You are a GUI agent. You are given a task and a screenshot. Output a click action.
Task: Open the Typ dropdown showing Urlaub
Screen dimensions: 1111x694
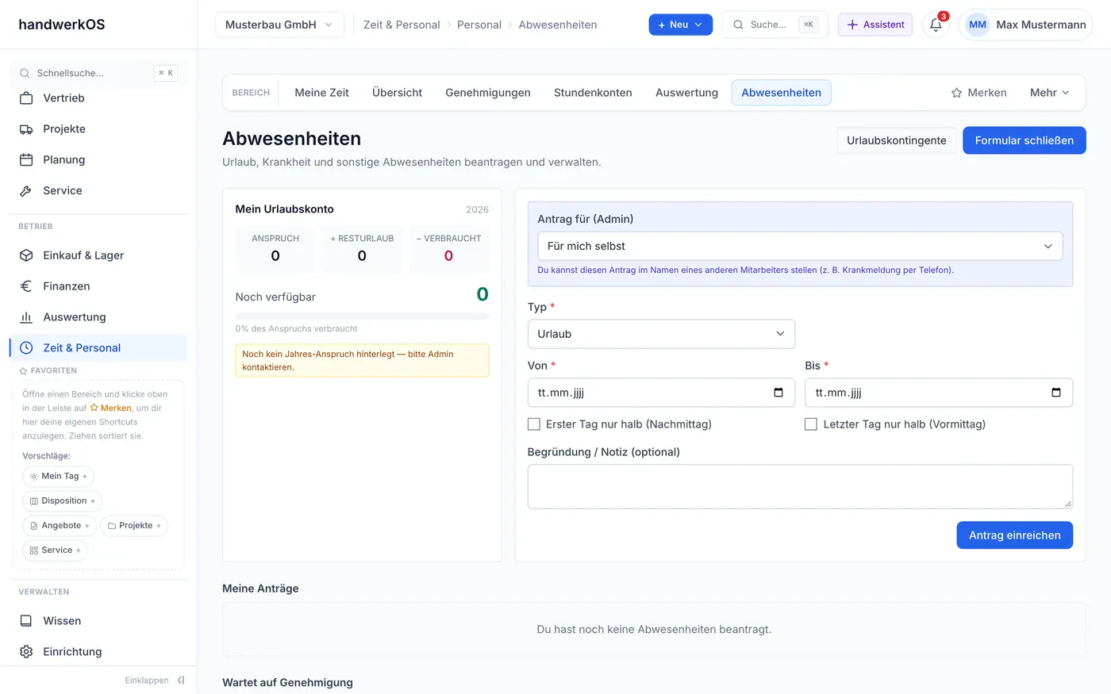[x=661, y=334]
